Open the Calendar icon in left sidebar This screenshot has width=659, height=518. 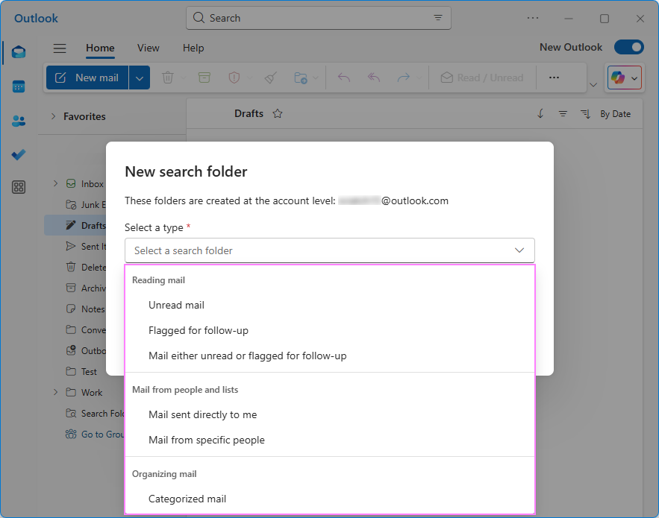[x=19, y=86]
